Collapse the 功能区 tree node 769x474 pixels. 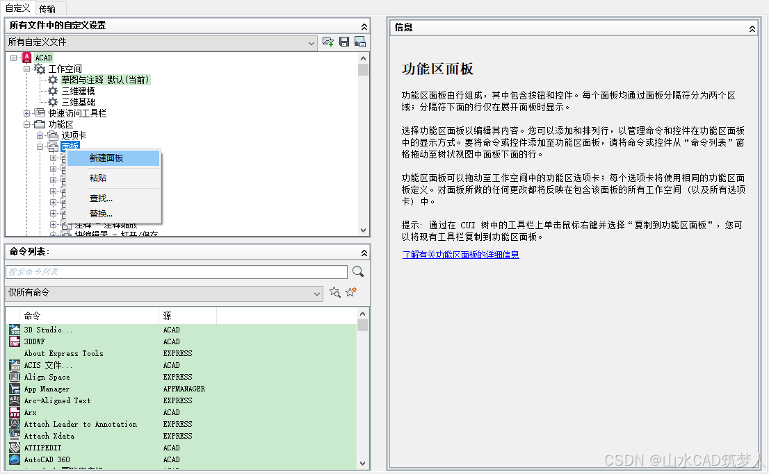pos(27,124)
